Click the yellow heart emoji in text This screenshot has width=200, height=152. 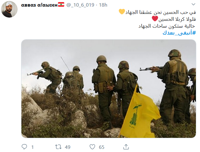[x=122, y=12]
